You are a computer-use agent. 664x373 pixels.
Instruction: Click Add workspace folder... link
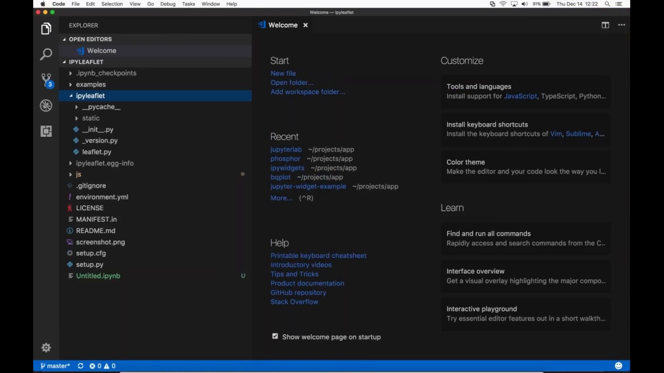(308, 92)
